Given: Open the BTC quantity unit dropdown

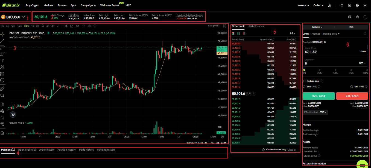Looking at the screenshot, I should click(363, 63).
